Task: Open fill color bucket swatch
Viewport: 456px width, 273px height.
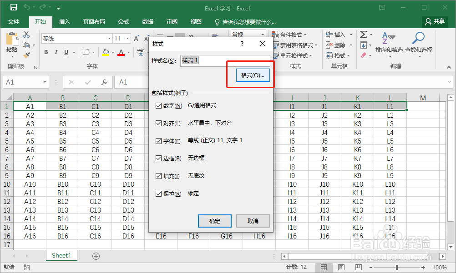Action: click(106, 52)
